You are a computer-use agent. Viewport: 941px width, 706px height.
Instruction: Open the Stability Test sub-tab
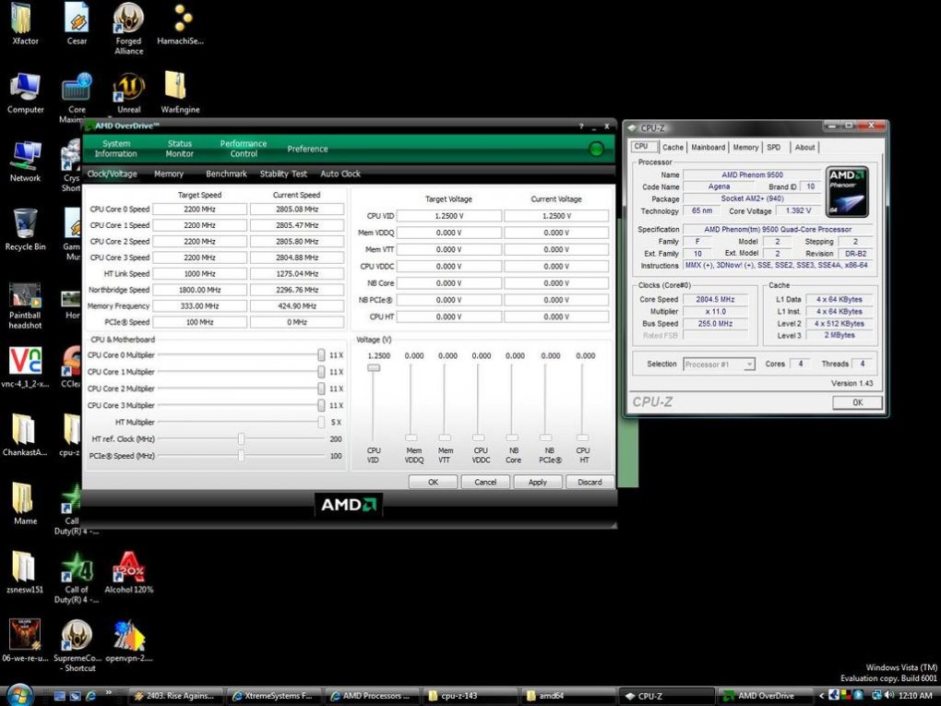coord(283,174)
